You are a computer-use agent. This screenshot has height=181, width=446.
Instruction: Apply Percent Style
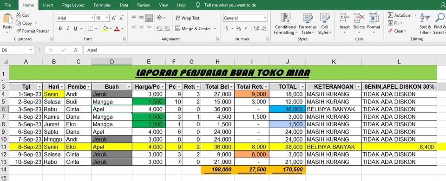pyautogui.click(x=238, y=28)
